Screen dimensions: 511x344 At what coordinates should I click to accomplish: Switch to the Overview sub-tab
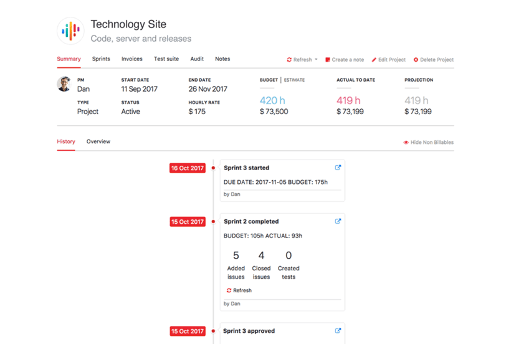tap(98, 141)
